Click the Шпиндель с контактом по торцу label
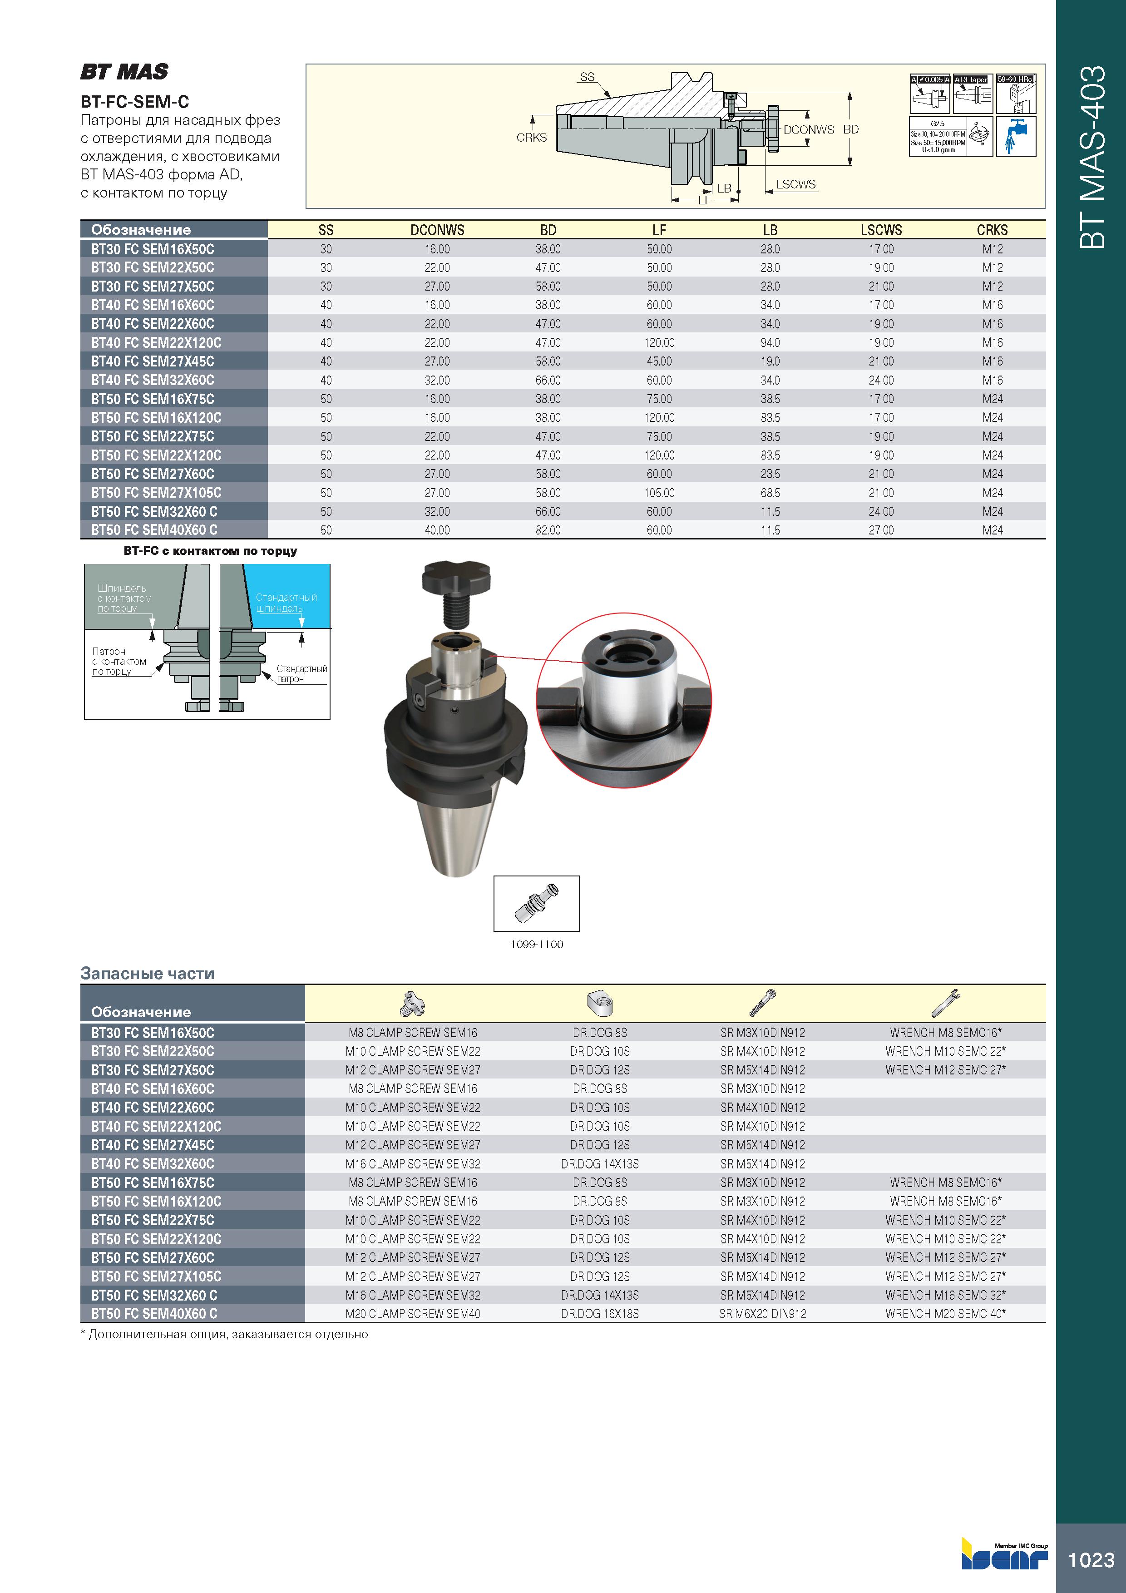 pyautogui.click(x=124, y=598)
